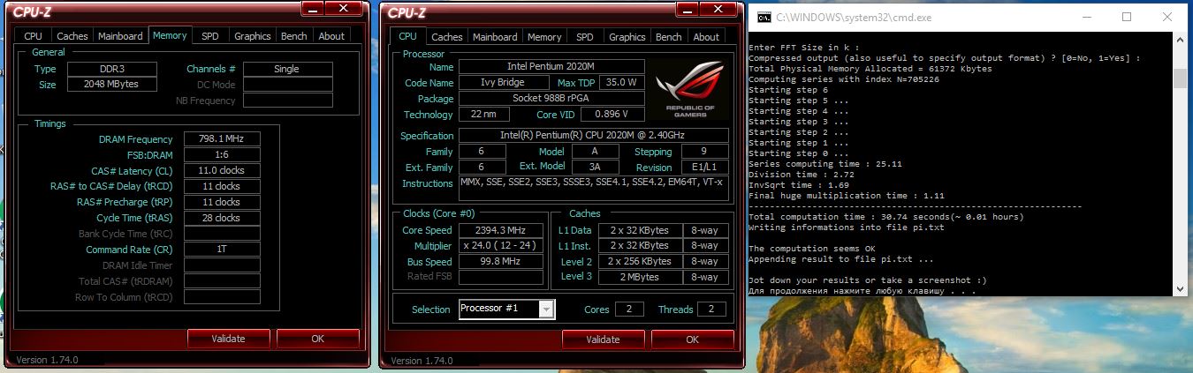Viewport: 1193px width, 373px height.
Task: Click Bus Speed value 99.8 MHz
Action: coord(501,262)
